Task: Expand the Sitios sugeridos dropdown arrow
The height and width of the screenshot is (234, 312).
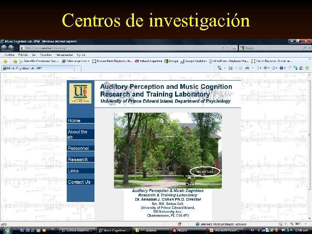Action: point(88,61)
